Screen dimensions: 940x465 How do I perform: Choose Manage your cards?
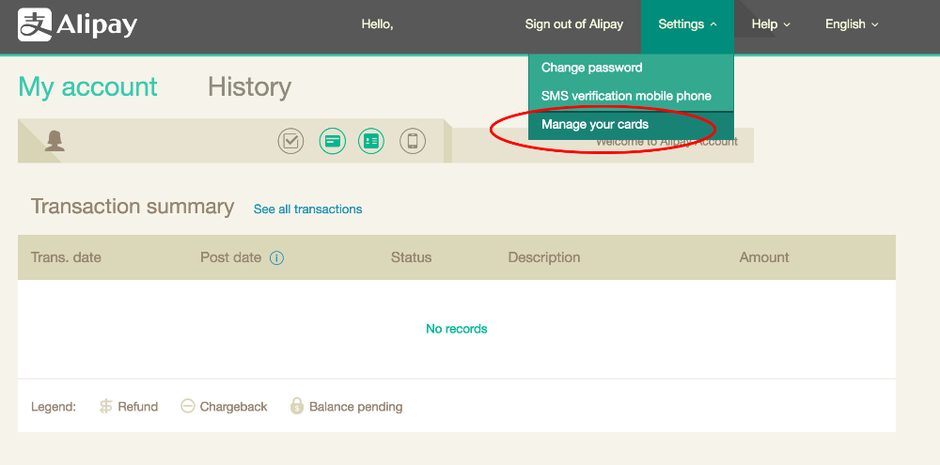(631, 125)
